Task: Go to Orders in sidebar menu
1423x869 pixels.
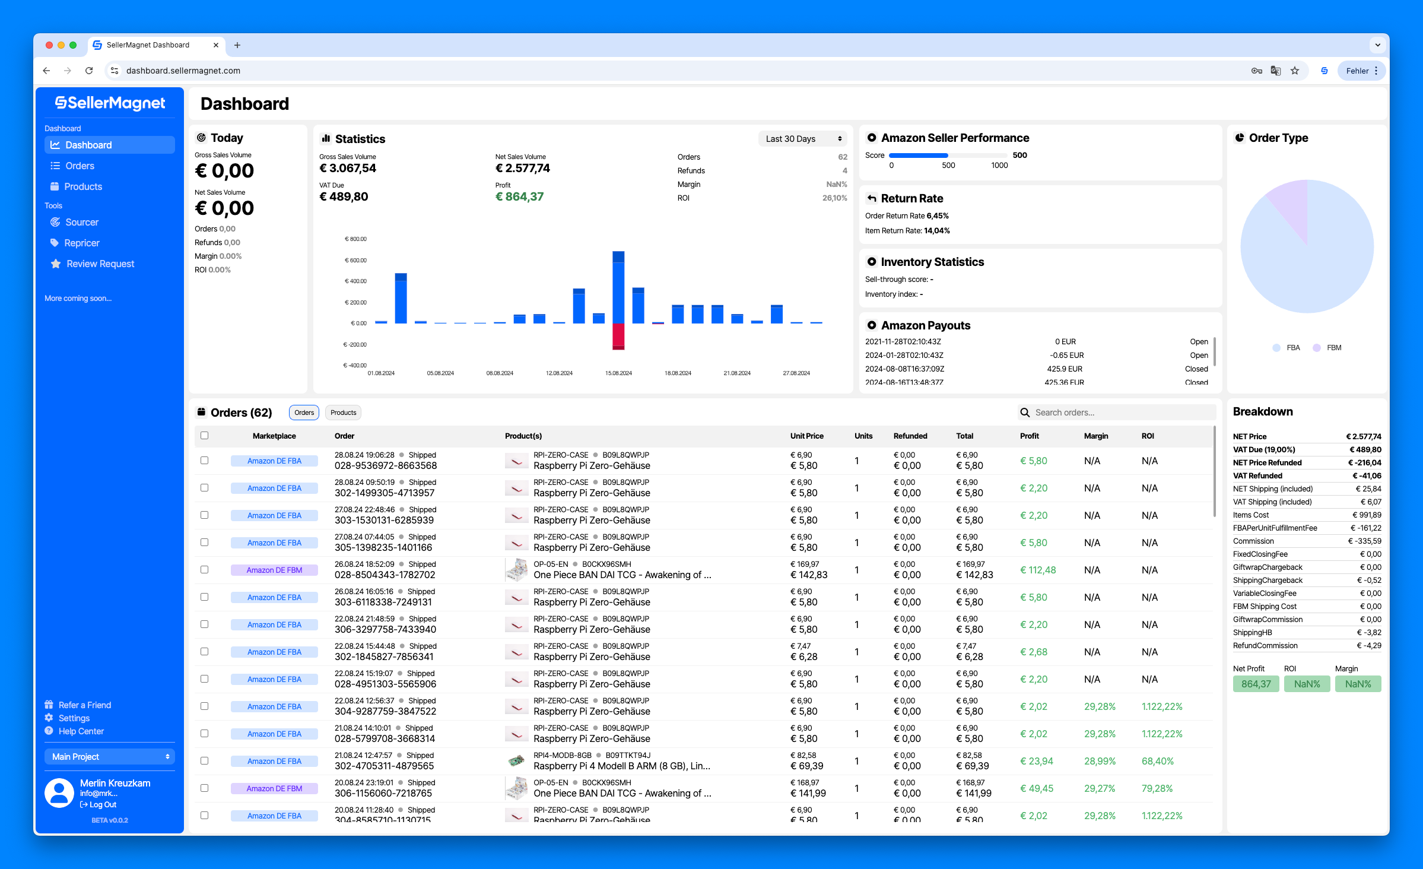Action: point(110,166)
